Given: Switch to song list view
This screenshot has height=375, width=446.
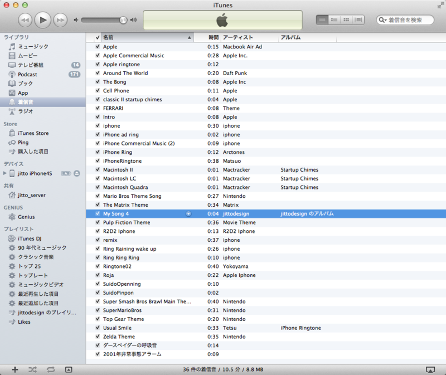Looking at the screenshot, I should 322,20.
